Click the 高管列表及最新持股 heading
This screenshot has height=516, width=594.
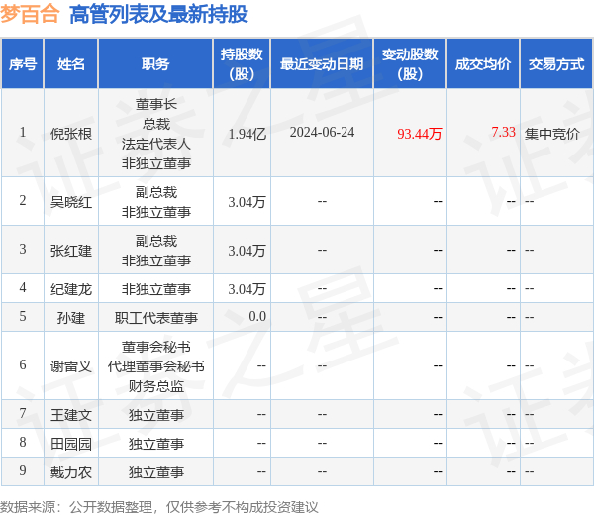point(158,15)
